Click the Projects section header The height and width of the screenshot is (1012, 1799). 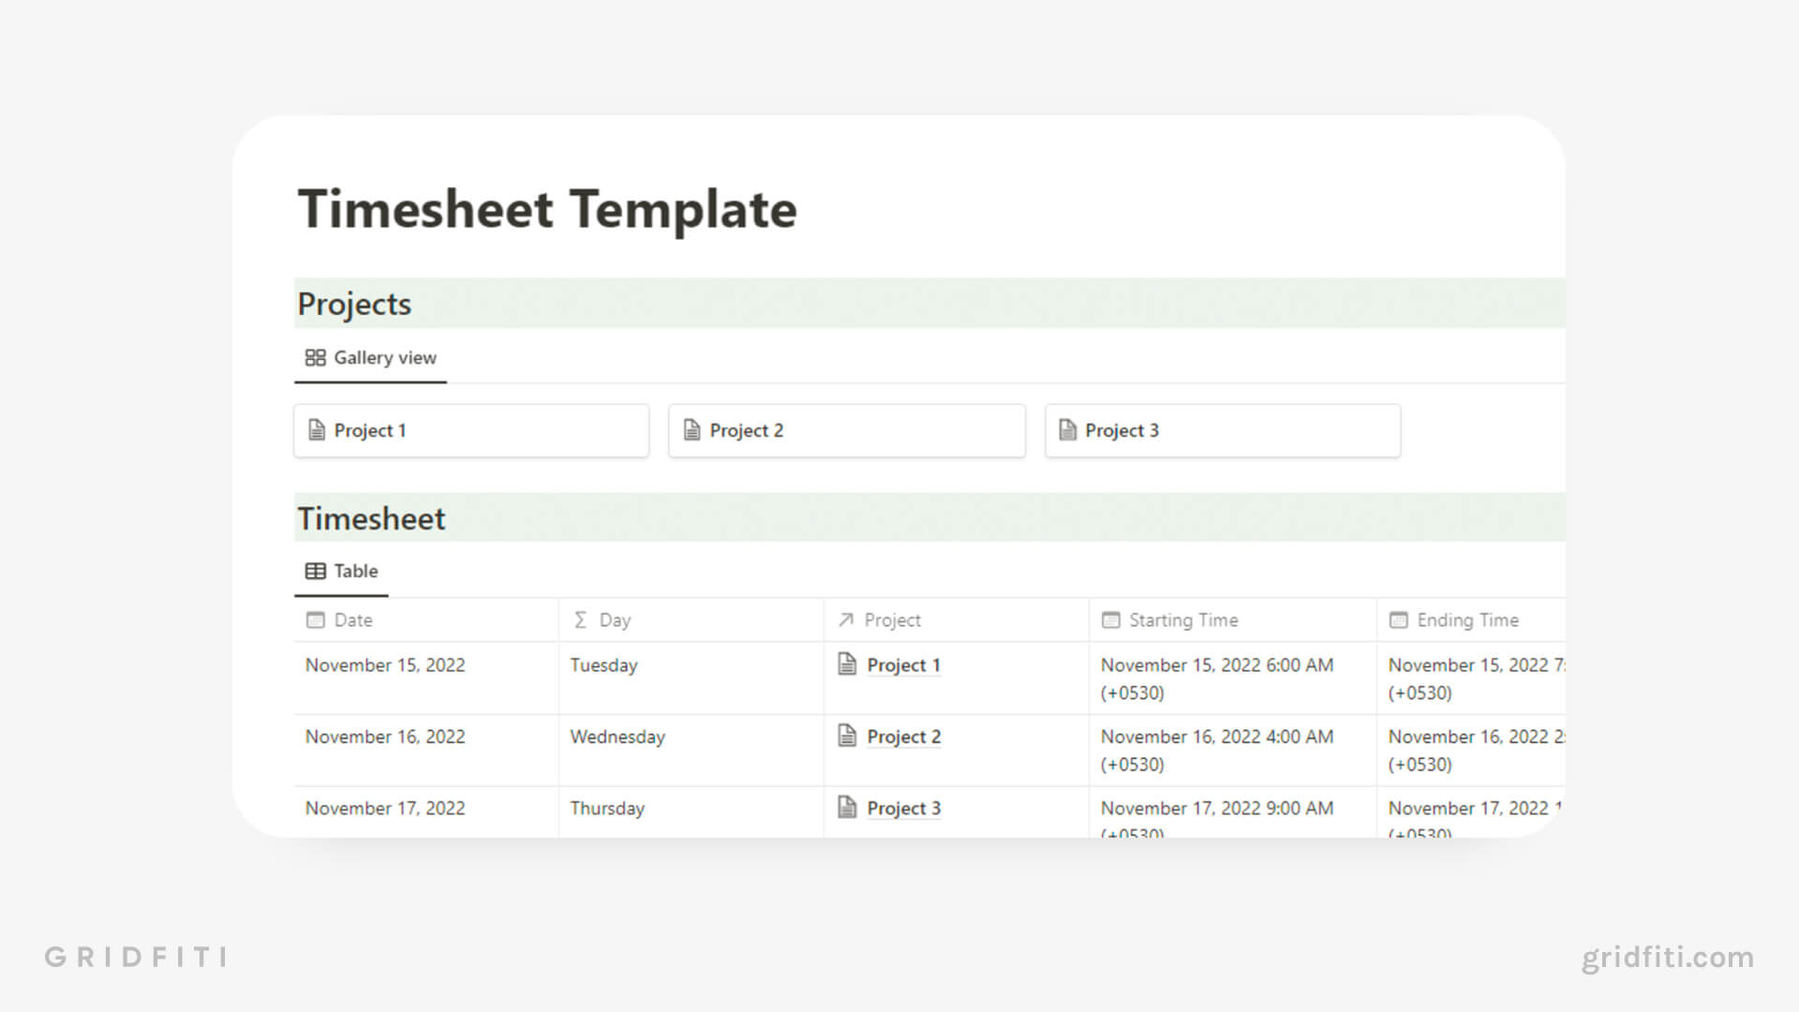pyautogui.click(x=353, y=304)
